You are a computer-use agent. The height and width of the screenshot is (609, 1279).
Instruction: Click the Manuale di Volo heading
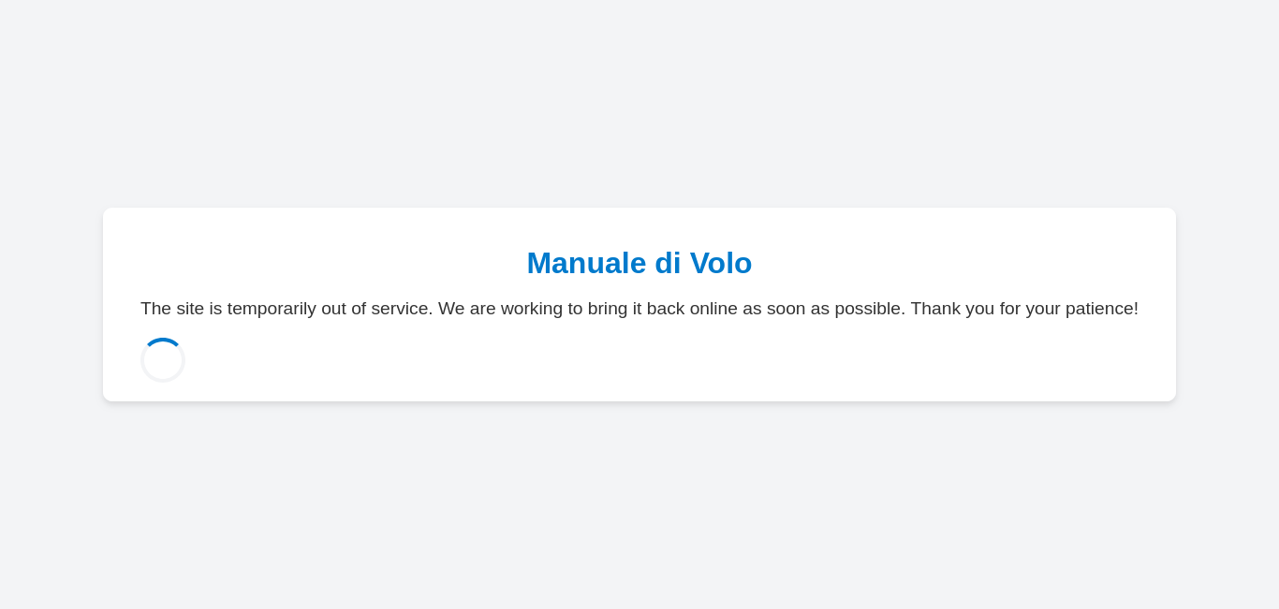point(639,263)
